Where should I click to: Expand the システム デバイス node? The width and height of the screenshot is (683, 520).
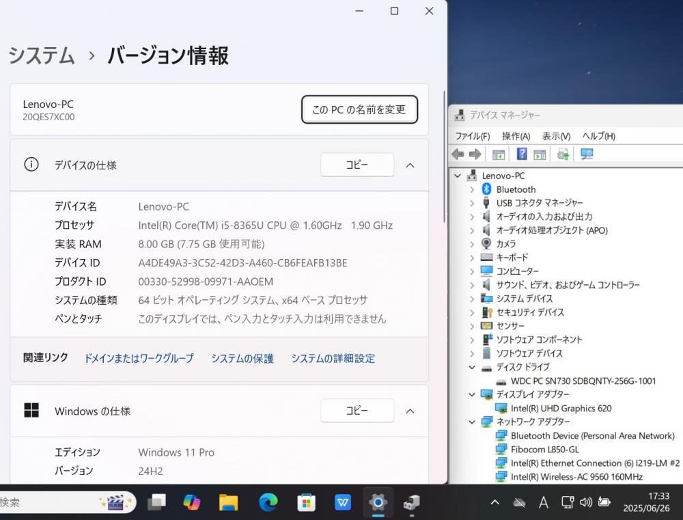pyautogui.click(x=472, y=299)
